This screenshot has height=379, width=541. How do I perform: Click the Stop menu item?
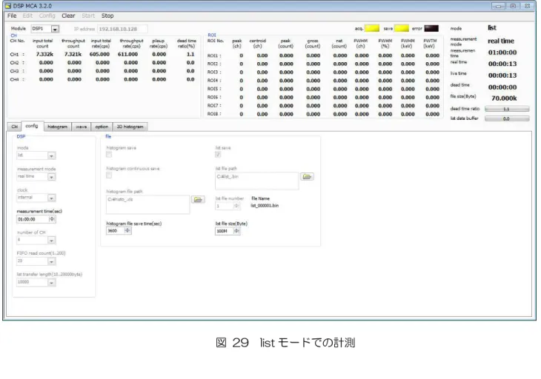click(107, 16)
